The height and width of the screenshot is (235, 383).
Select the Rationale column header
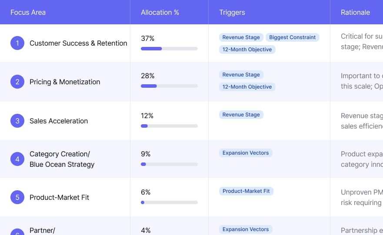coord(355,12)
